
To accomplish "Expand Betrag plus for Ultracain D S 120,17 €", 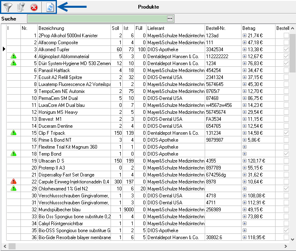I will point(244,161).
